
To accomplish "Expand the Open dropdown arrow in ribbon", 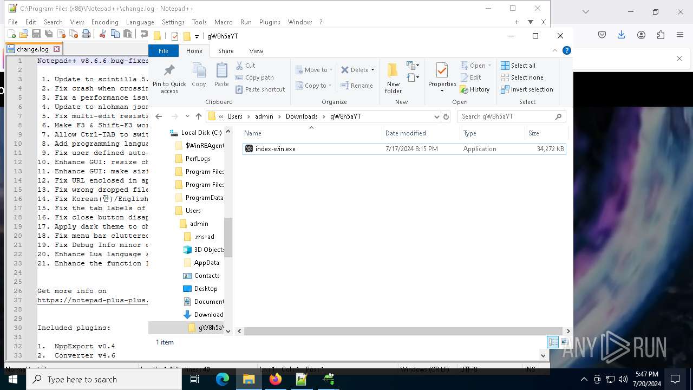I will (489, 66).
